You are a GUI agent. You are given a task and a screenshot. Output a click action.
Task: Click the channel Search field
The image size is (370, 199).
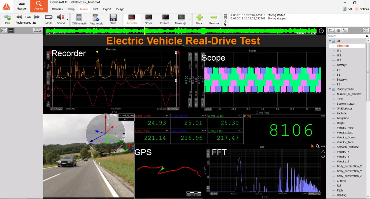(346, 36)
